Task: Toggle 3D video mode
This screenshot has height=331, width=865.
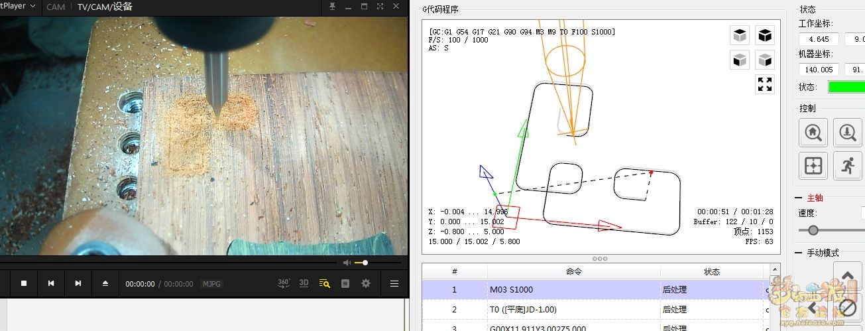Action: pos(304,283)
